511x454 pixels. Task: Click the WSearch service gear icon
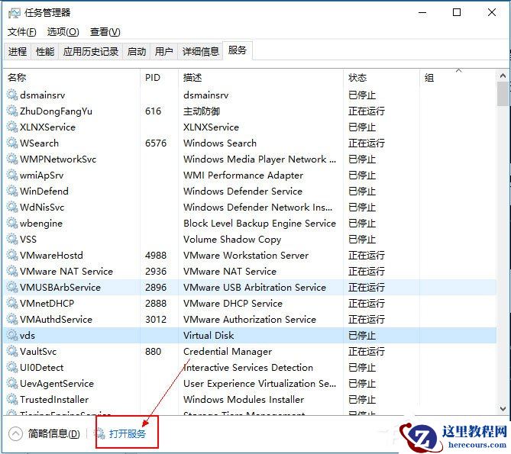coord(12,143)
